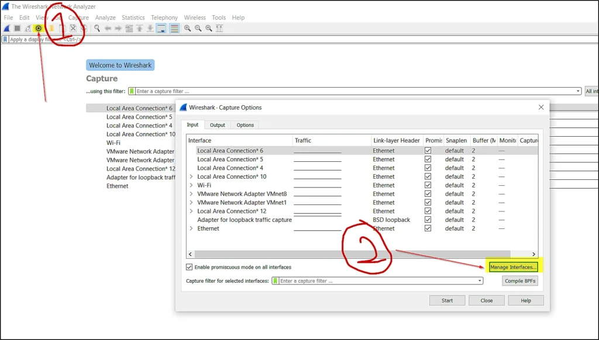Open the File menu

8,18
